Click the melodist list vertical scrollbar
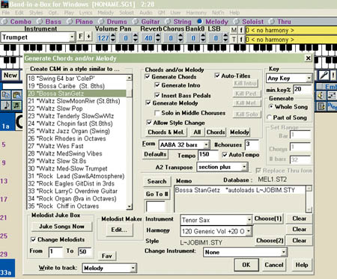The image size is (337, 279). 129,142
